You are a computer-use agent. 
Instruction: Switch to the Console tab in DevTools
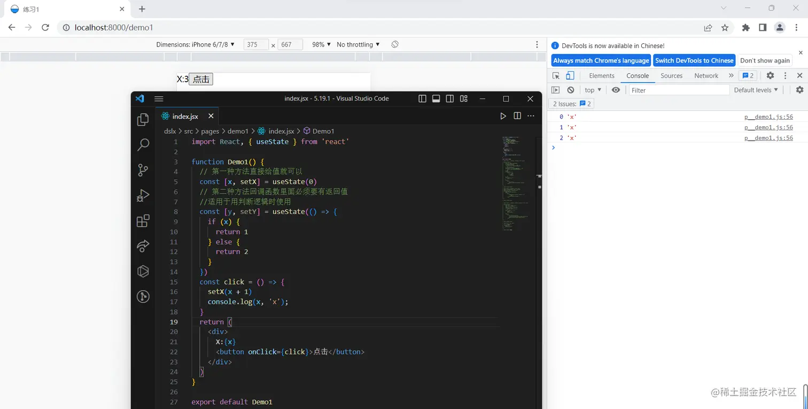638,75
